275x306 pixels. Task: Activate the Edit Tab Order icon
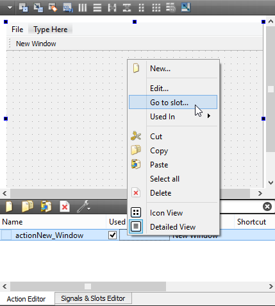pyautogui.click(x=68, y=8)
